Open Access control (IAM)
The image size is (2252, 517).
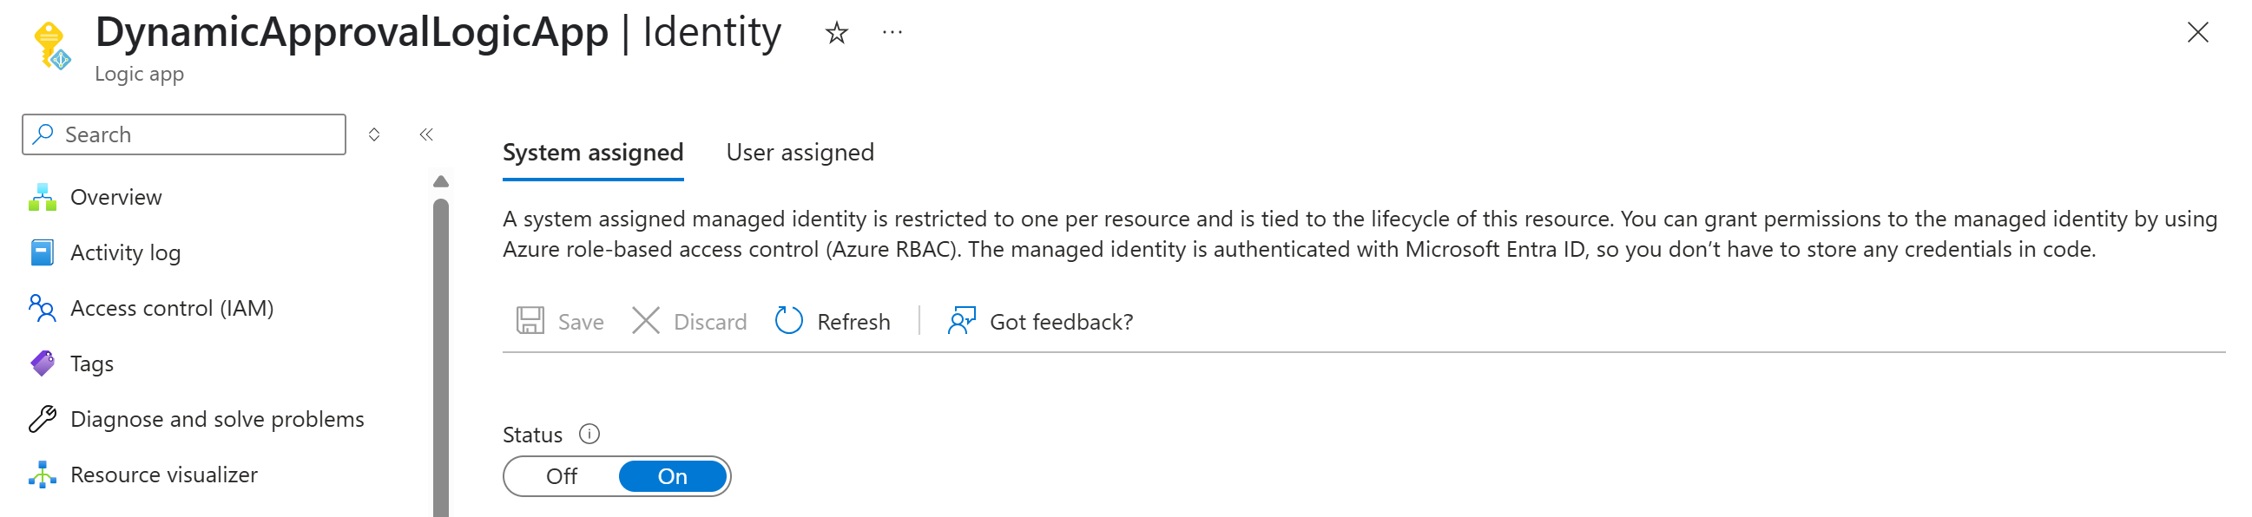[172, 307]
